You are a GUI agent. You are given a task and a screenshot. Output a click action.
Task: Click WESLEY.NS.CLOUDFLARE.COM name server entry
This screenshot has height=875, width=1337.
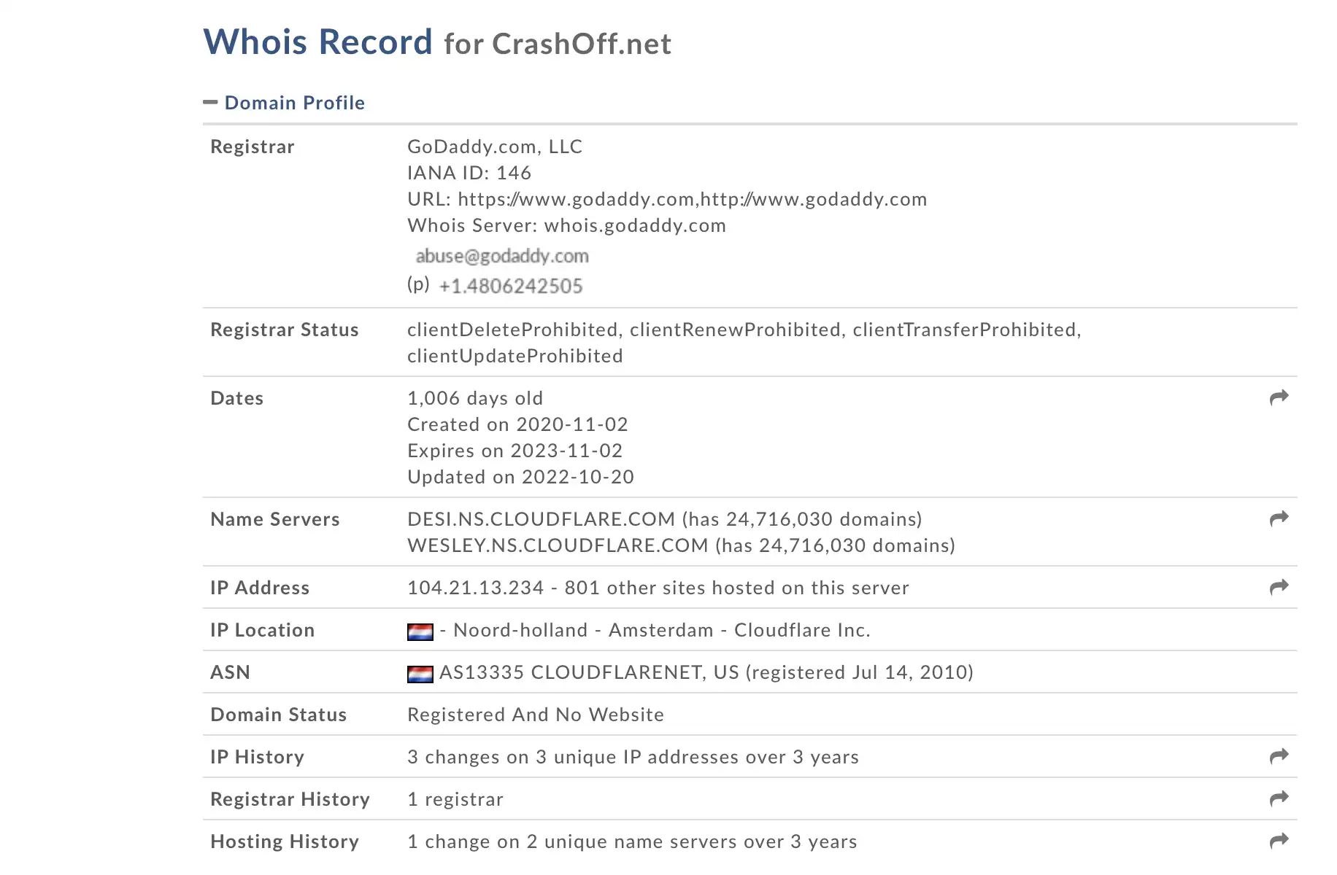point(558,545)
